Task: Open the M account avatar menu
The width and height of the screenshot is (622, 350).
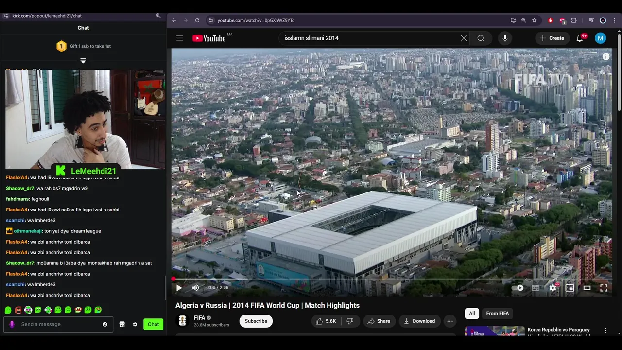Action: (601, 38)
